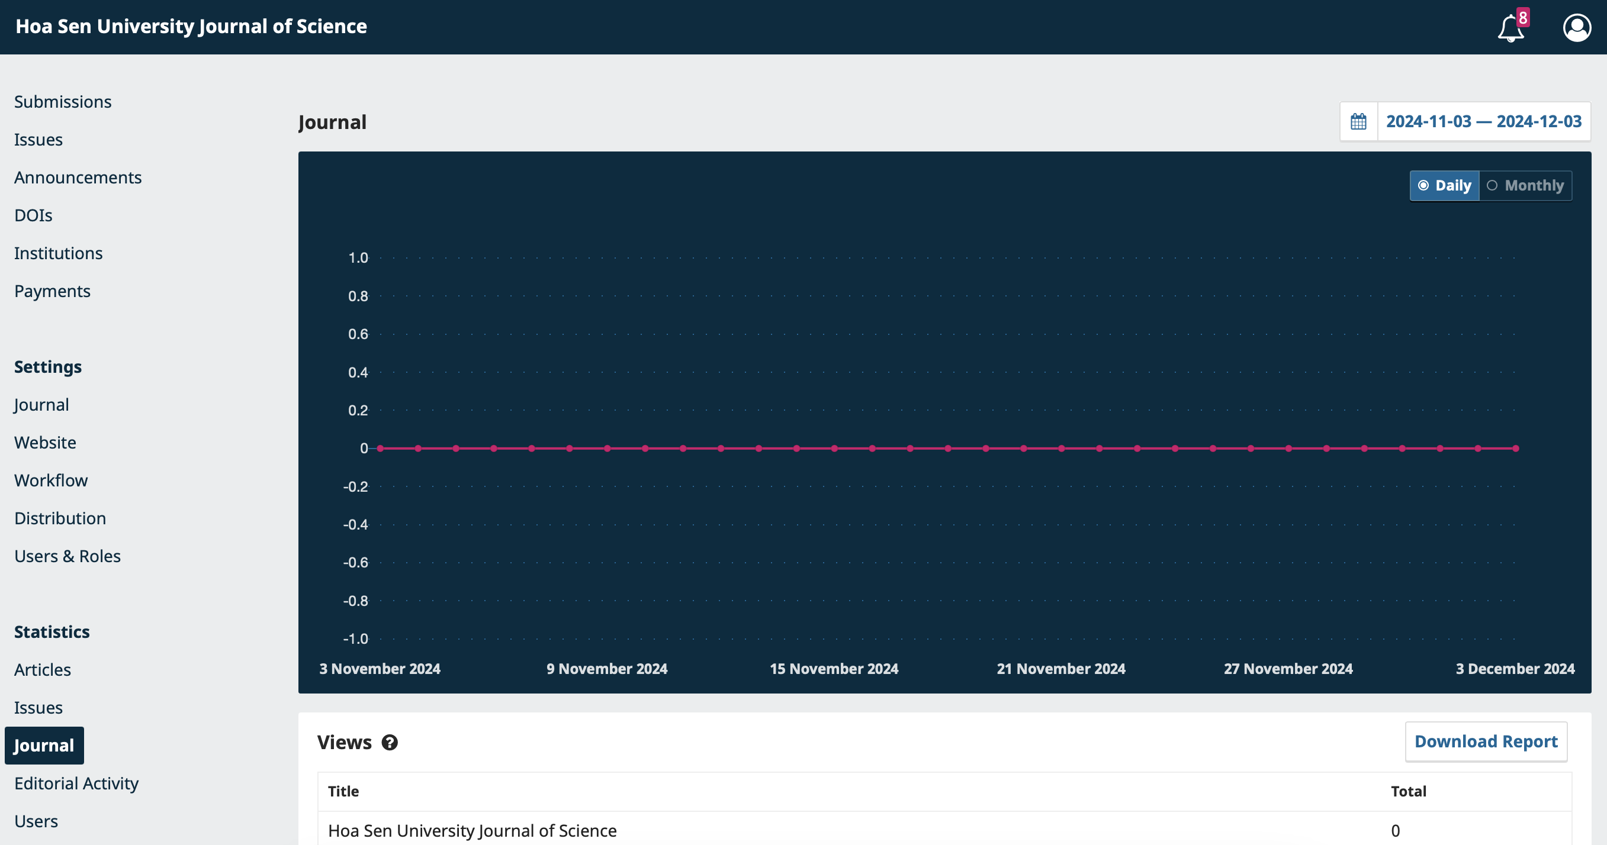Click the Download Report button

tap(1486, 741)
